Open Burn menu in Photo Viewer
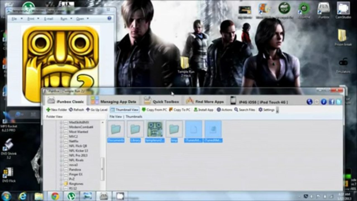This screenshot has width=357, height=201. 66,19
